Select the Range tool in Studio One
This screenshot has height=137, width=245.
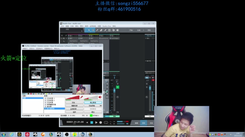pos(93,30)
